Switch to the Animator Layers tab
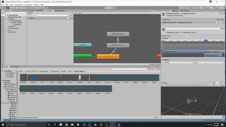Image resolution: width=226 pixels, height=127 pixels. 30,13
